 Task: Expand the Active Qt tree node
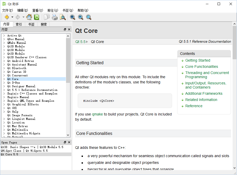click(x=4, y=35)
